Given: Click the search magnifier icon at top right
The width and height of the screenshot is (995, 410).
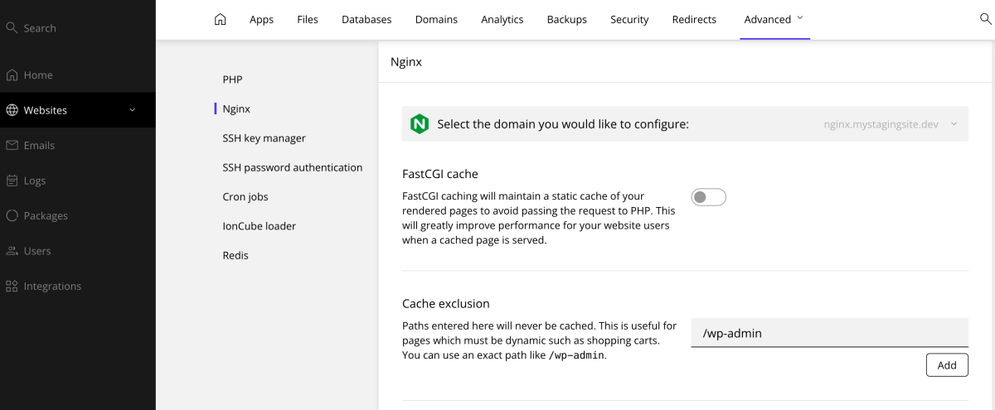Looking at the screenshot, I should tap(985, 19).
